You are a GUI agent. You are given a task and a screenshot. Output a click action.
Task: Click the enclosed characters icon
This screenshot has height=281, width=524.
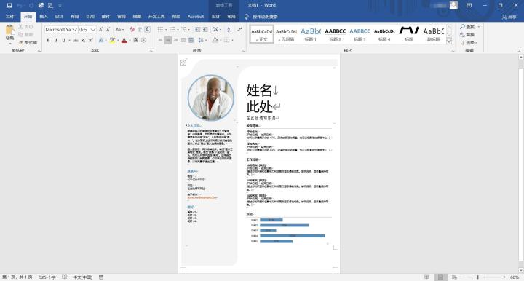click(x=143, y=41)
